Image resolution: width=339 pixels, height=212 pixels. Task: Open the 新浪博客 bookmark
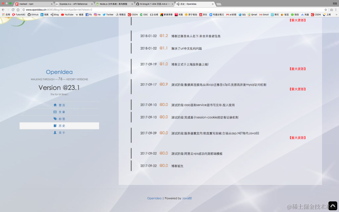point(166,15)
